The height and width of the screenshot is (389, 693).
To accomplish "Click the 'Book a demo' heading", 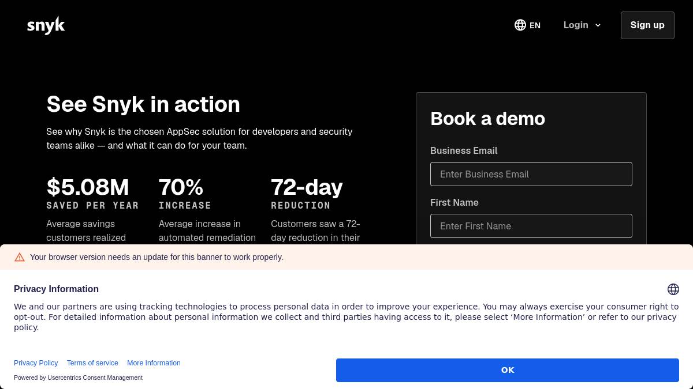I will [x=487, y=119].
